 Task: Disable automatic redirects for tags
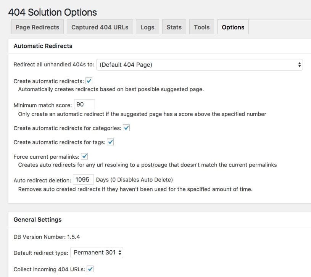coord(110,142)
